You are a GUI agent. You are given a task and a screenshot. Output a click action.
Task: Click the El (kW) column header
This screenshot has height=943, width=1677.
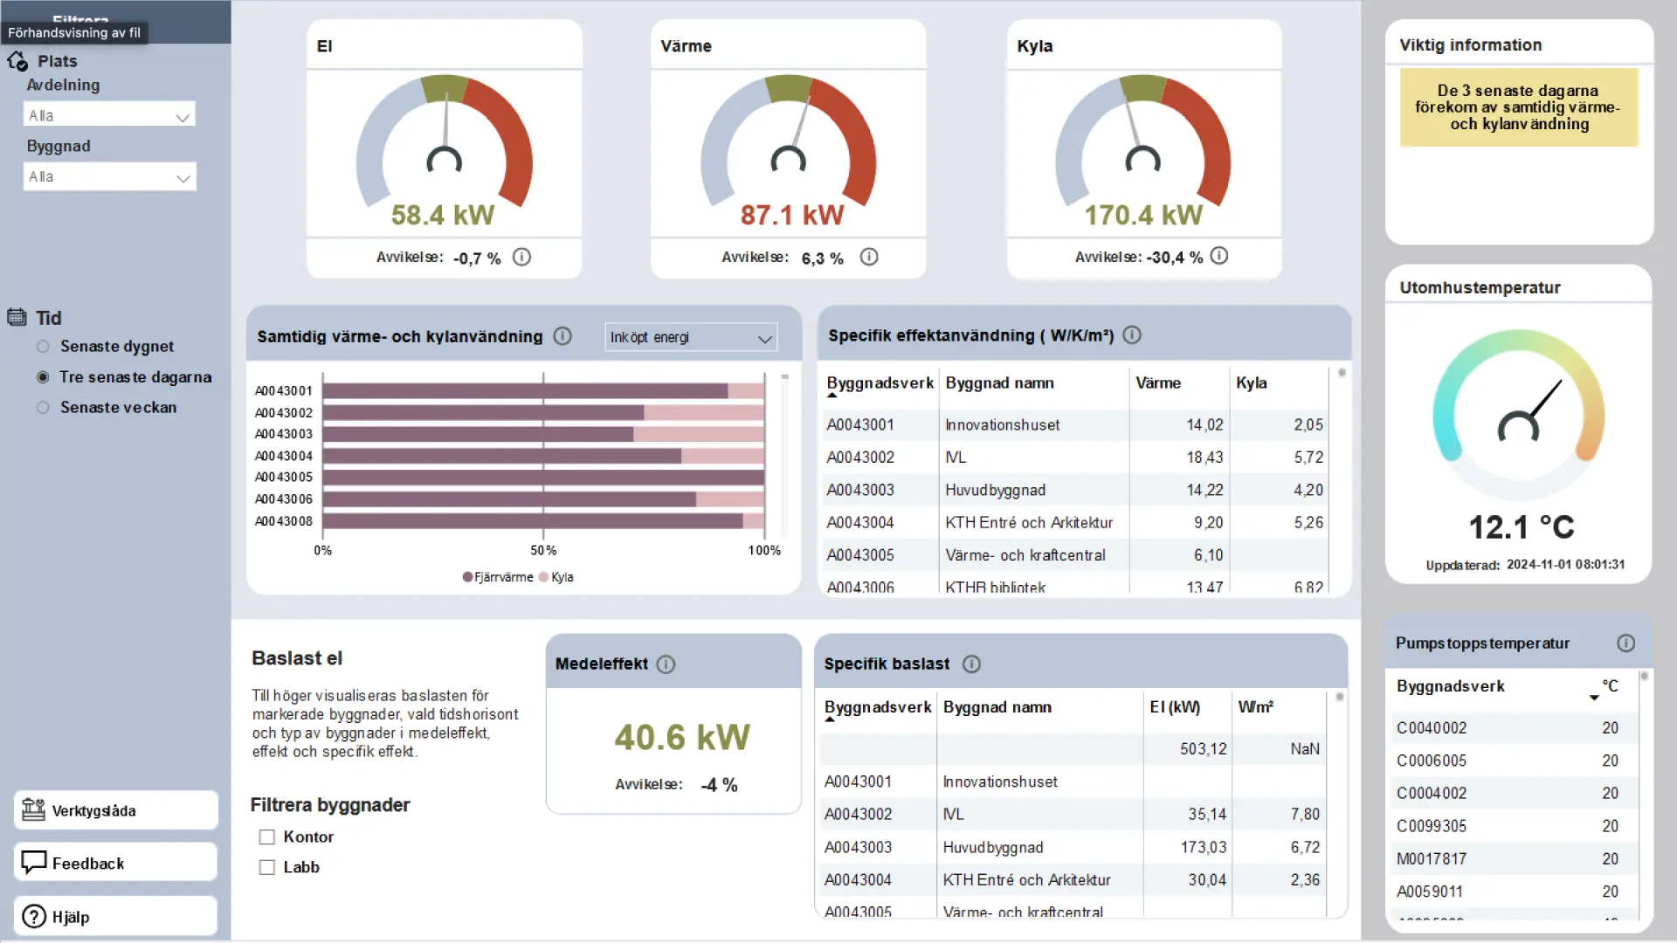[x=1175, y=707]
